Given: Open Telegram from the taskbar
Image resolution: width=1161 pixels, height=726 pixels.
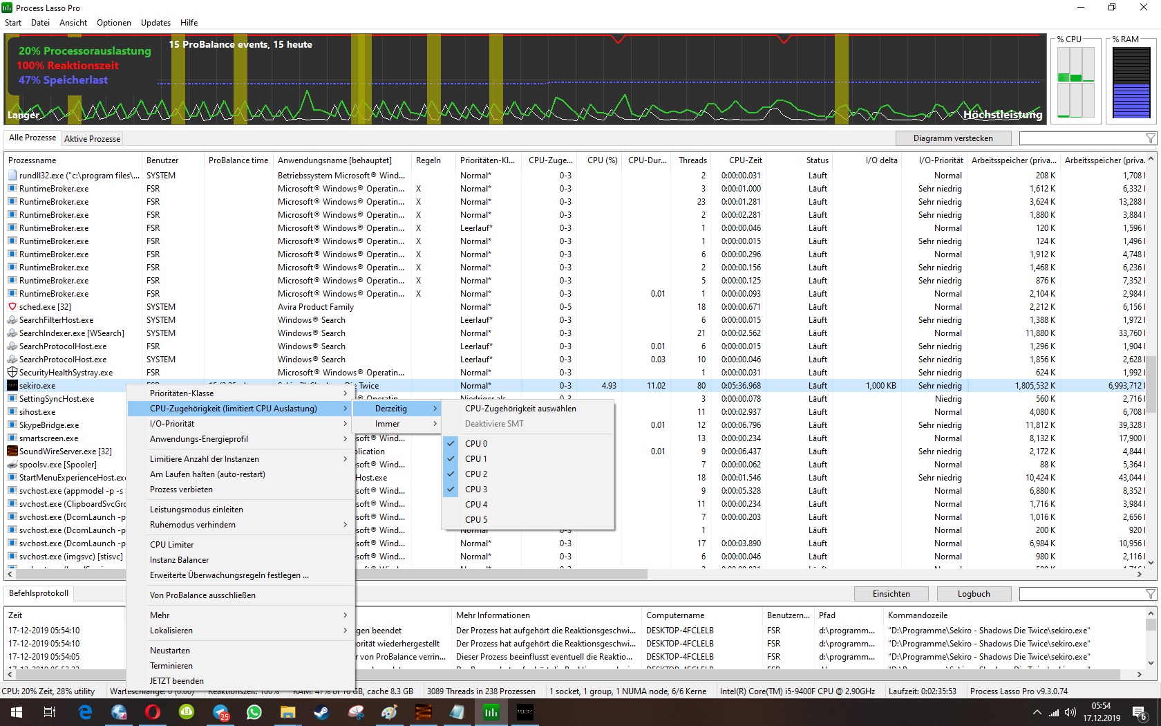Looking at the screenshot, I should coord(220,712).
